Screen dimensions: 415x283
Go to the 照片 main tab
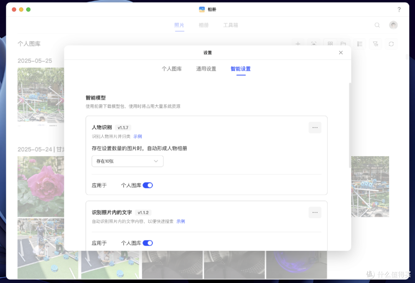click(179, 25)
